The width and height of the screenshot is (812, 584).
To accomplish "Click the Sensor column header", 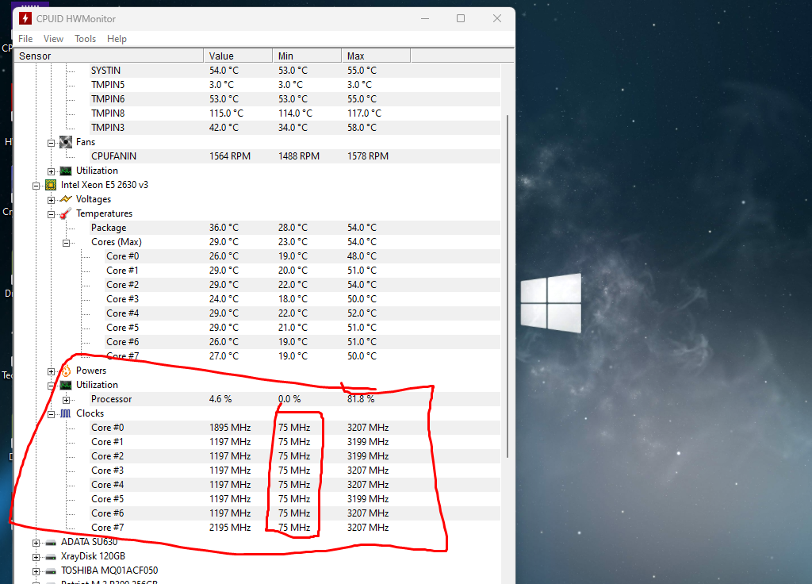I will pos(109,56).
